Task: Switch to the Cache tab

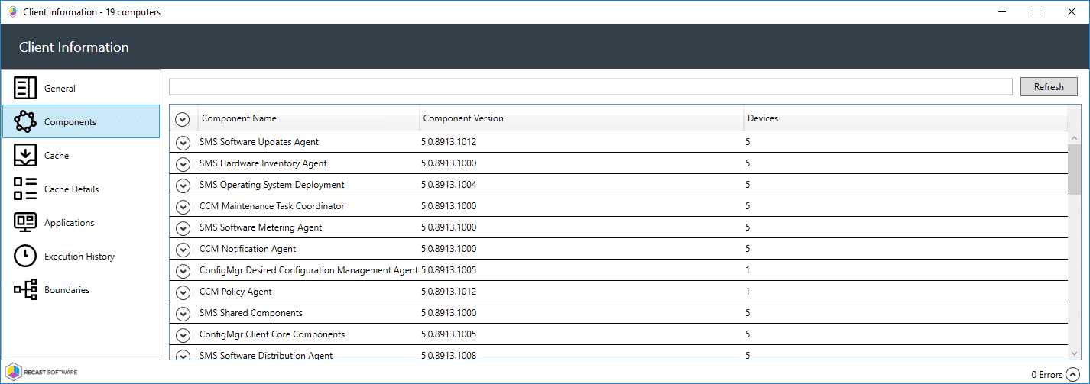Action: pyautogui.click(x=81, y=155)
